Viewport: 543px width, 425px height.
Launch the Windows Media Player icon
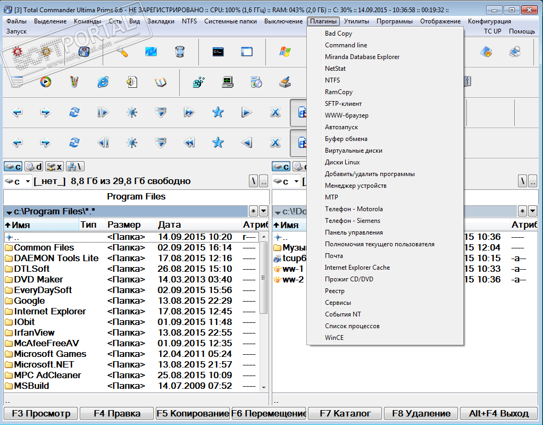coord(46,82)
